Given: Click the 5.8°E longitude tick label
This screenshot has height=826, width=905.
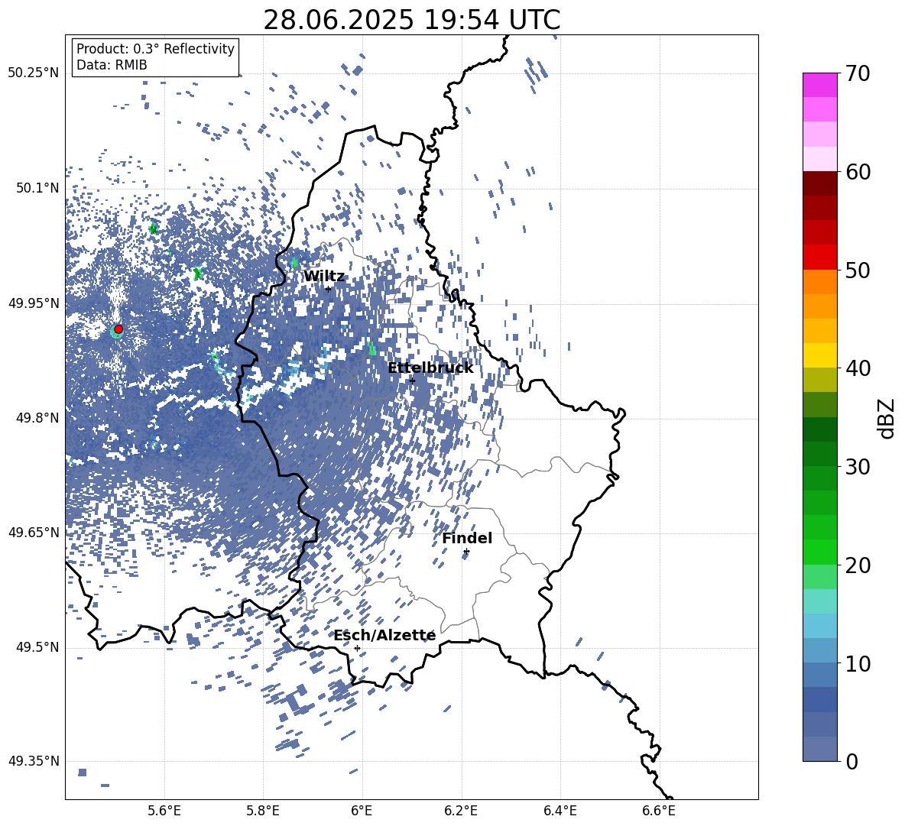Looking at the screenshot, I should pyautogui.click(x=263, y=811).
